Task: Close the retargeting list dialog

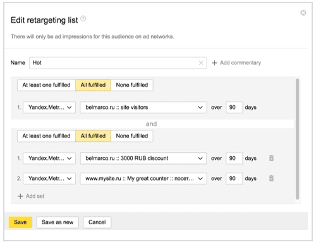Action: (x=303, y=13)
